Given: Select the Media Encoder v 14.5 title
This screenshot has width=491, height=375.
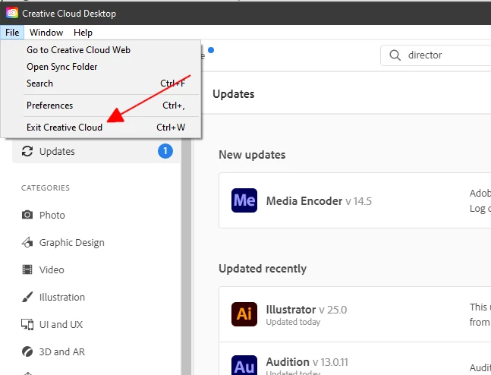Looking at the screenshot, I should pos(319,201).
